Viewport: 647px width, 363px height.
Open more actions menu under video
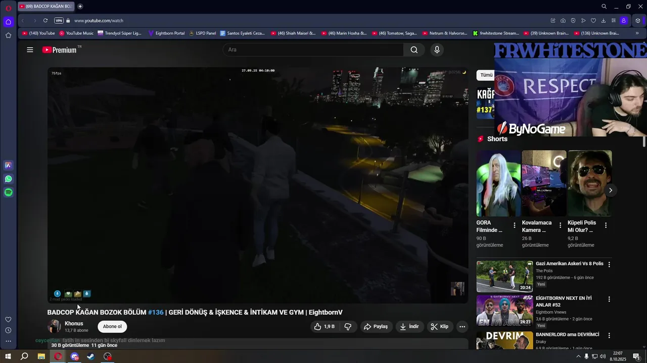pyautogui.click(x=462, y=327)
